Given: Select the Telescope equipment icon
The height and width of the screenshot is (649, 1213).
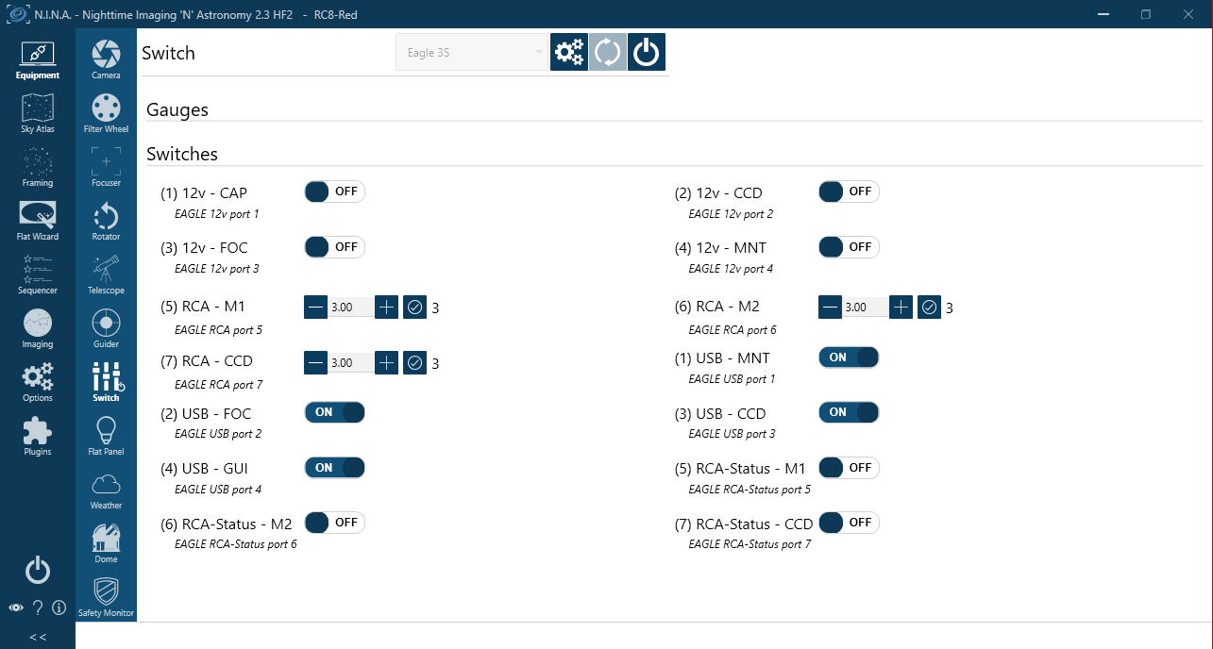Looking at the screenshot, I should point(106,274).
